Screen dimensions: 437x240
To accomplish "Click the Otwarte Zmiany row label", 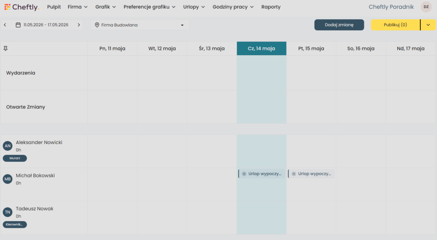I will 26,107.
